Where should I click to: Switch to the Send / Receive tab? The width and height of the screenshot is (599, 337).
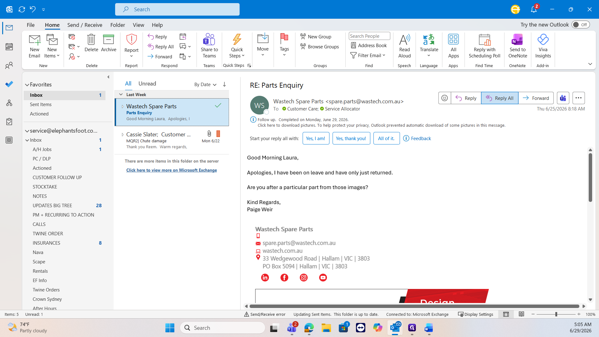[x=85, y=25]
